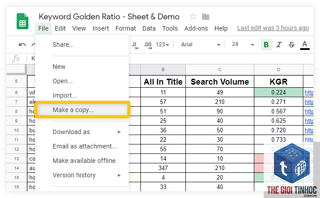Select Search Volume cell 90

[x=220, y=111]
